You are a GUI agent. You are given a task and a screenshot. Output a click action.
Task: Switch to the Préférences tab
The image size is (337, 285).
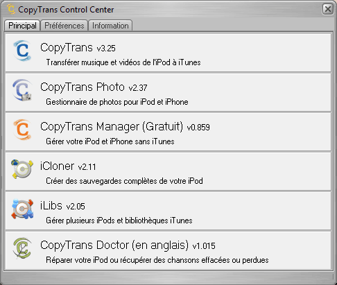[x=64, y=26]
